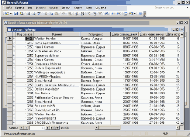Click the record number input field

37,128
